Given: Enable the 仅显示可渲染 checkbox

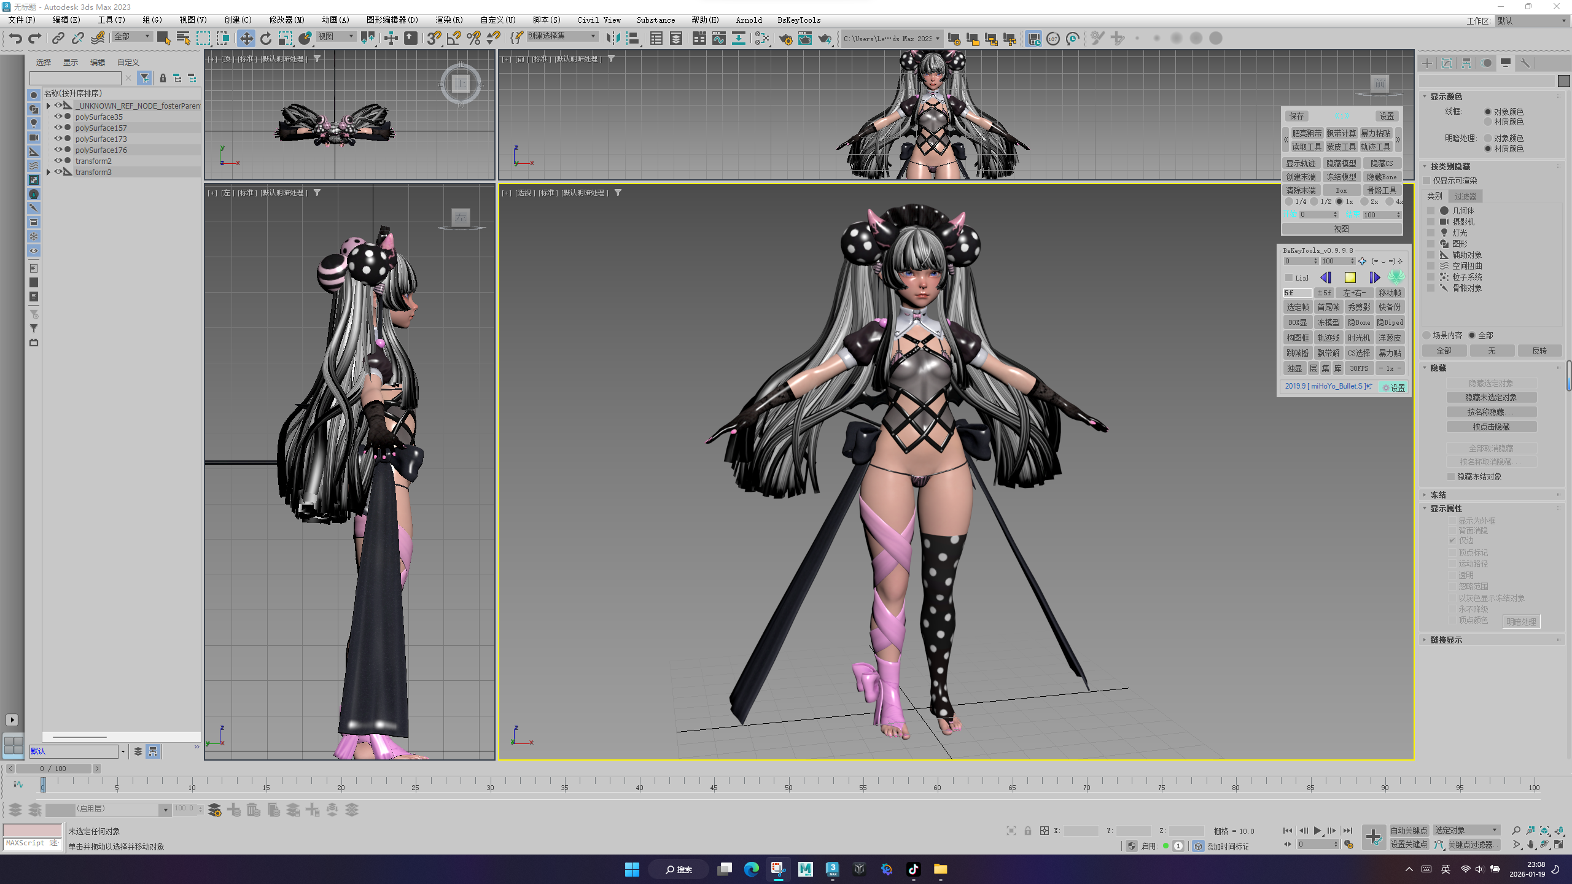Looking at the screenshot, I should 1428,180.
